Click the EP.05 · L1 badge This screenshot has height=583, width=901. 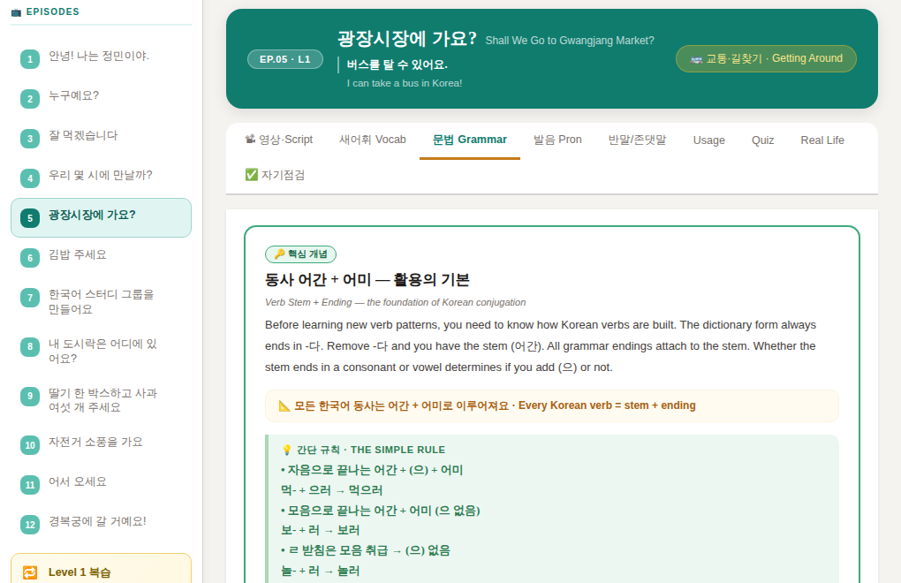point(285,59)
